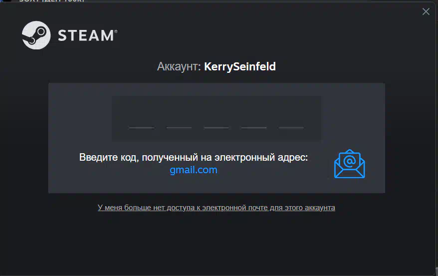Focus the first code digit field
The image size is (438, 276).
pos(142,119)
